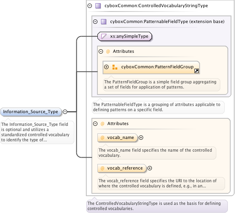Click the xs:anySimpleType triangle icon
Screen dimensions: 235x214
tap(104, 36)
